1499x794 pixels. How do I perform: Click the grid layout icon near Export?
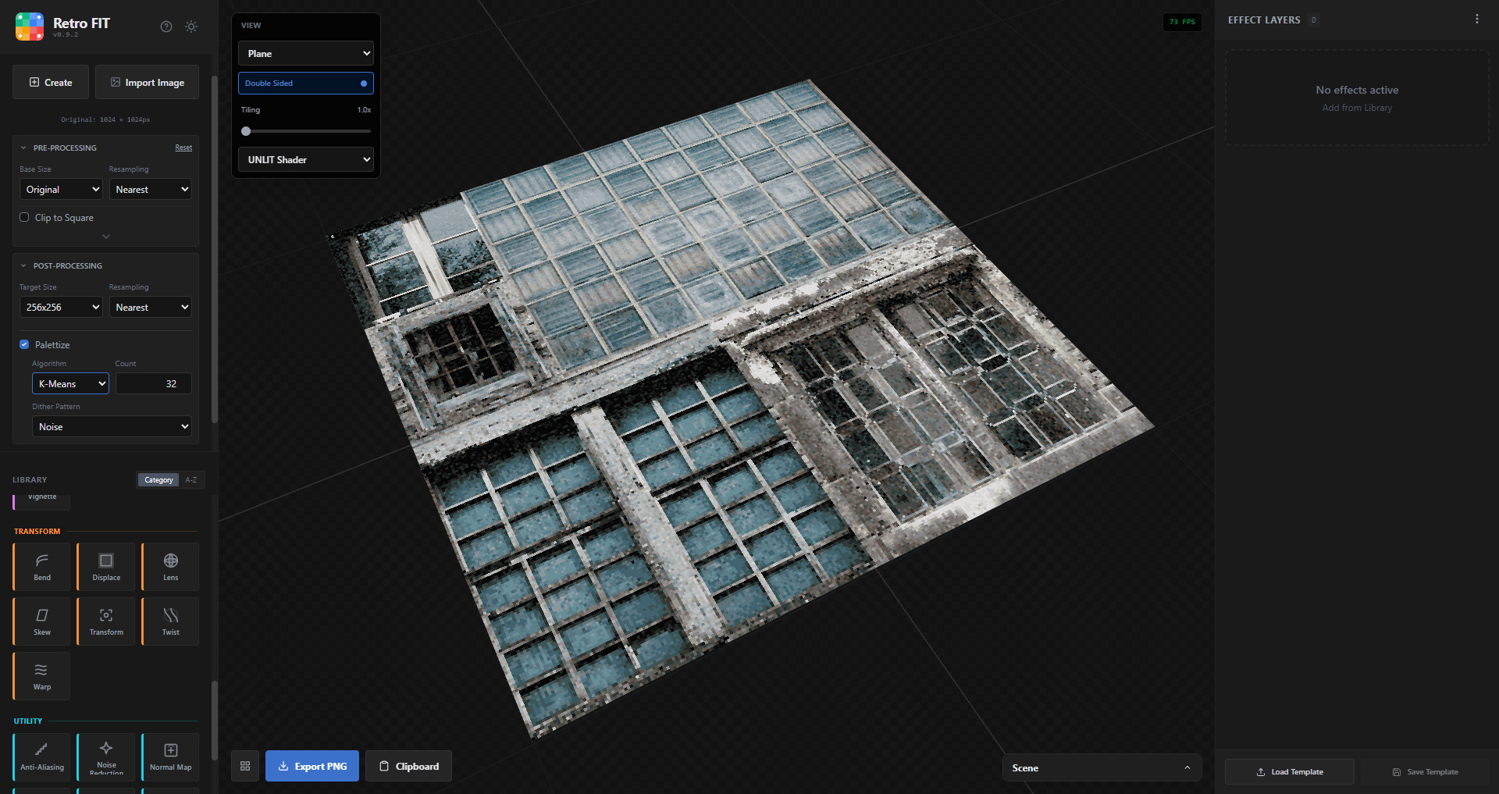245,766
